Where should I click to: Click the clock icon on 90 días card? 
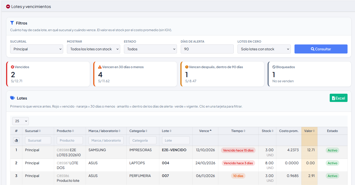point(187,67)
